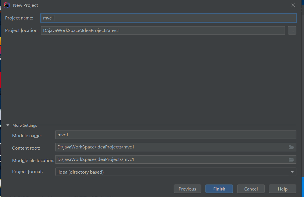The width and height of the screenshot is (304, 197).
Task: Go back with the Previous button
Action: coord(187,189)
